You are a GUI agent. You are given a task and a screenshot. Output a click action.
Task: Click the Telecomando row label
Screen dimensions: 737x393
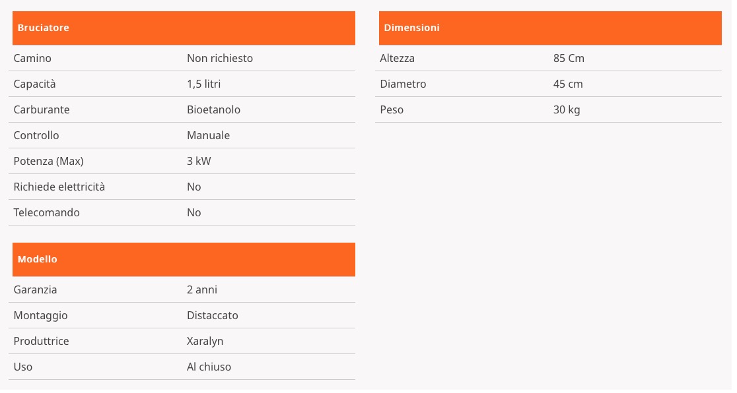coord(46,213)
